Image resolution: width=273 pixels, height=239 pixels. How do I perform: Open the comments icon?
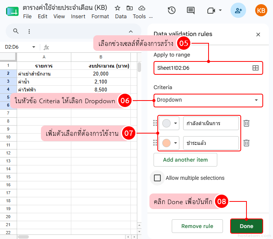(x=191, y=11)
